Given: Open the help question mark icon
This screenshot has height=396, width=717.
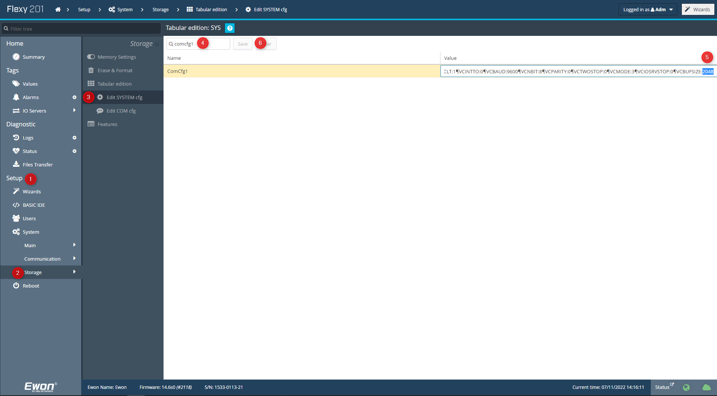Looking at the screenshot, I should coord(230,28).
